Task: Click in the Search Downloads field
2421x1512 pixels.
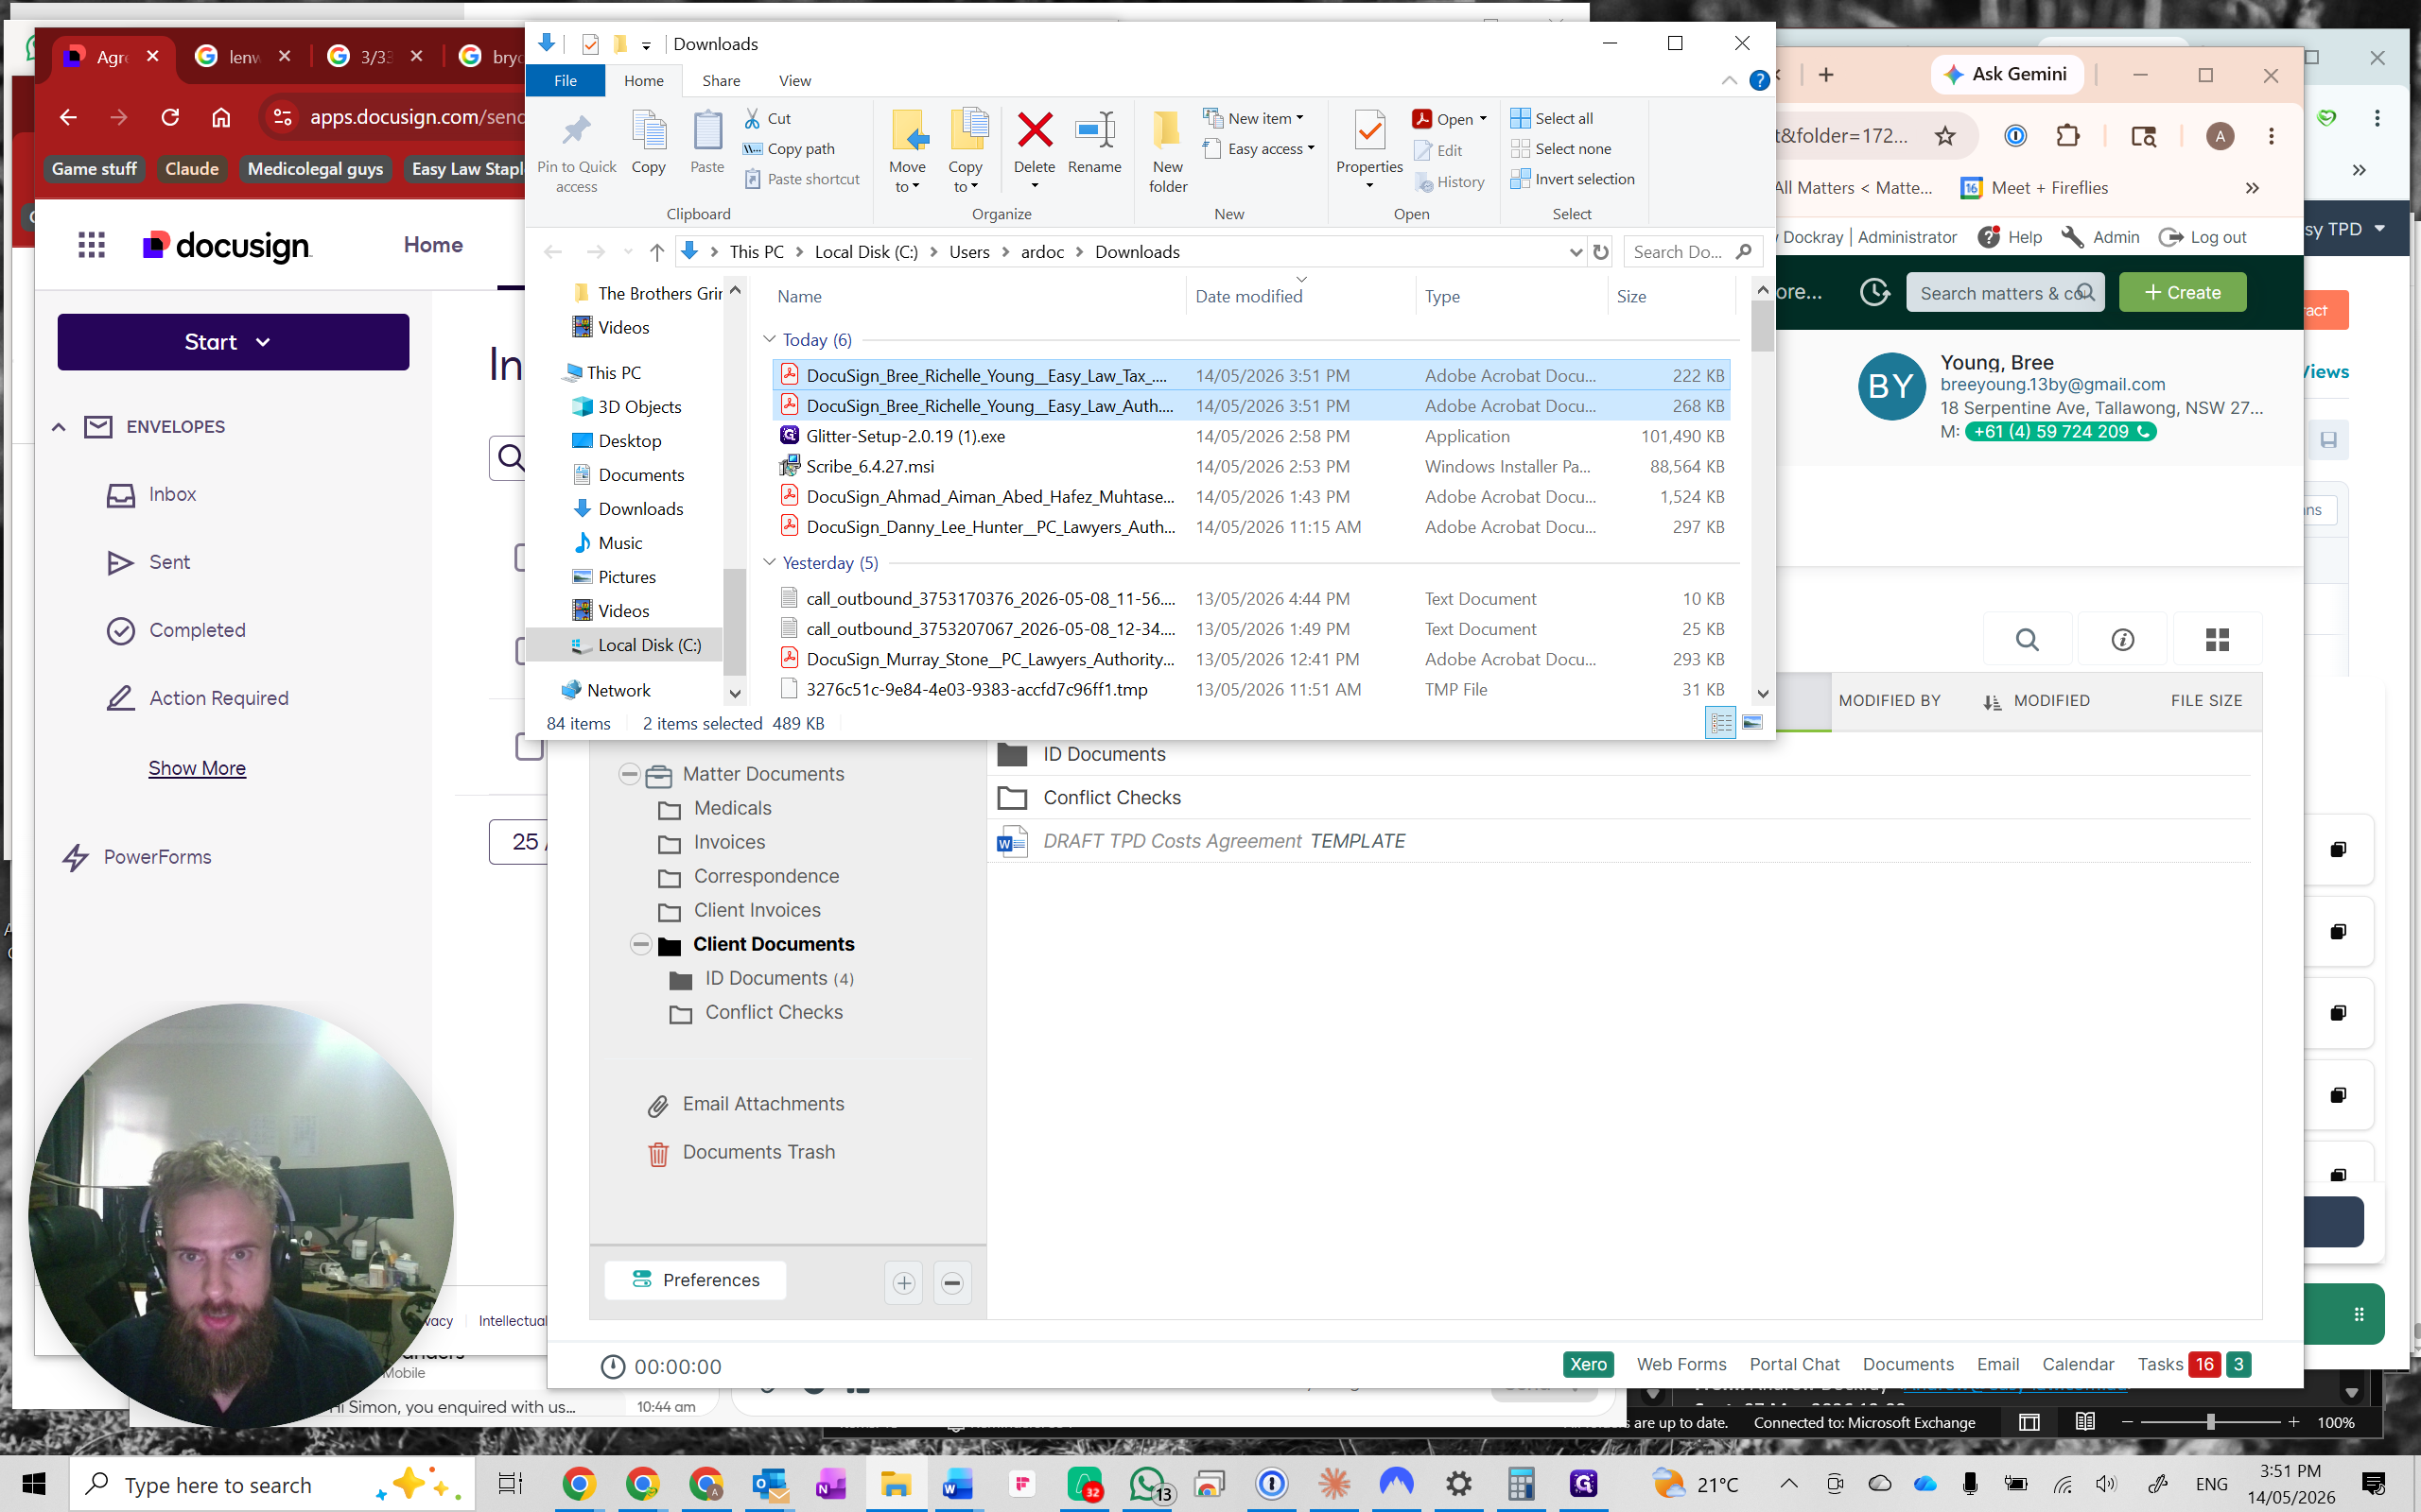Action: (1691, 252)
